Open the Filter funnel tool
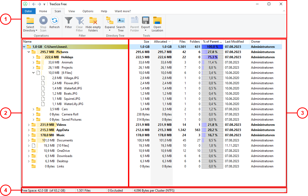The width and height of the screenshot is (308, 196). click(68, 20)
